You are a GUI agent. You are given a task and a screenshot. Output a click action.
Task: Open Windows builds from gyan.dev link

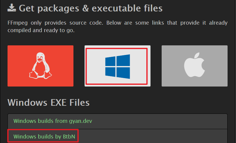pyautogui.click(x=53, y=121)
